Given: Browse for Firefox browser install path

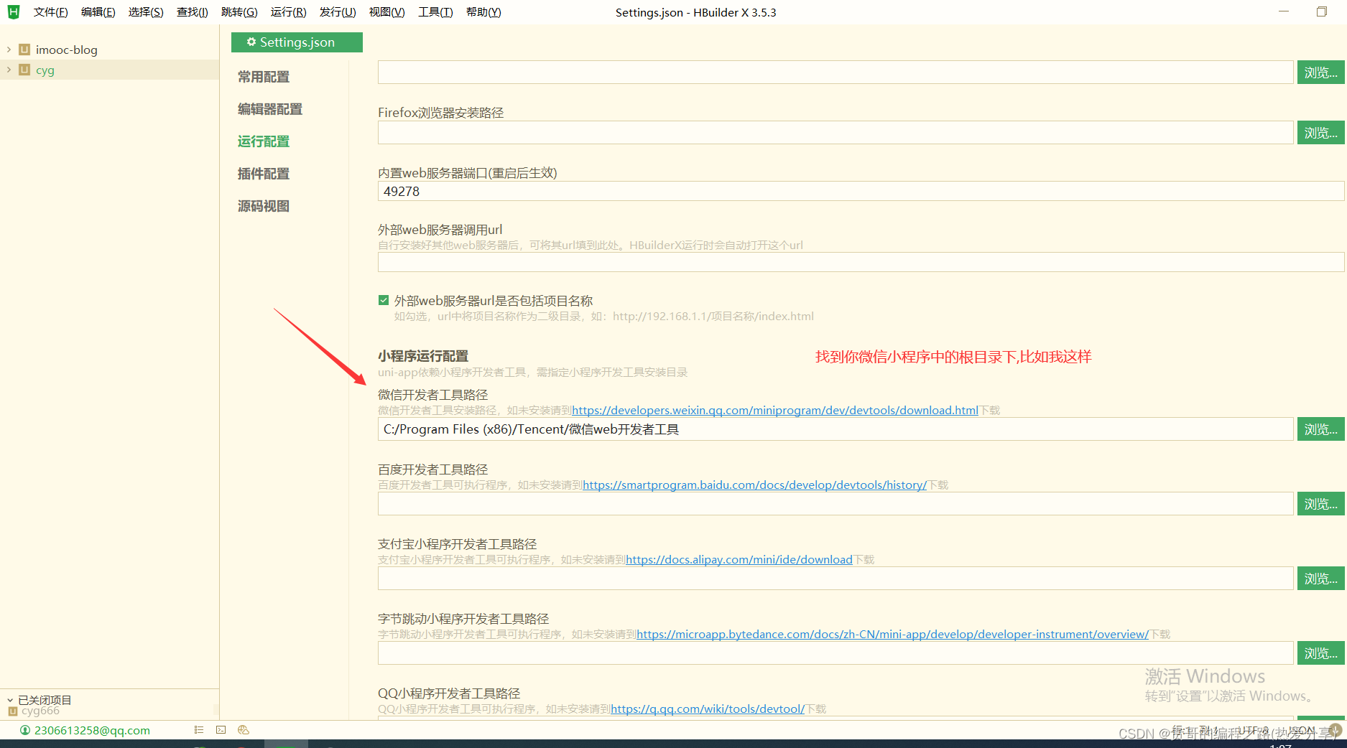Looking at the screenshot, I should click(1320, 133).
